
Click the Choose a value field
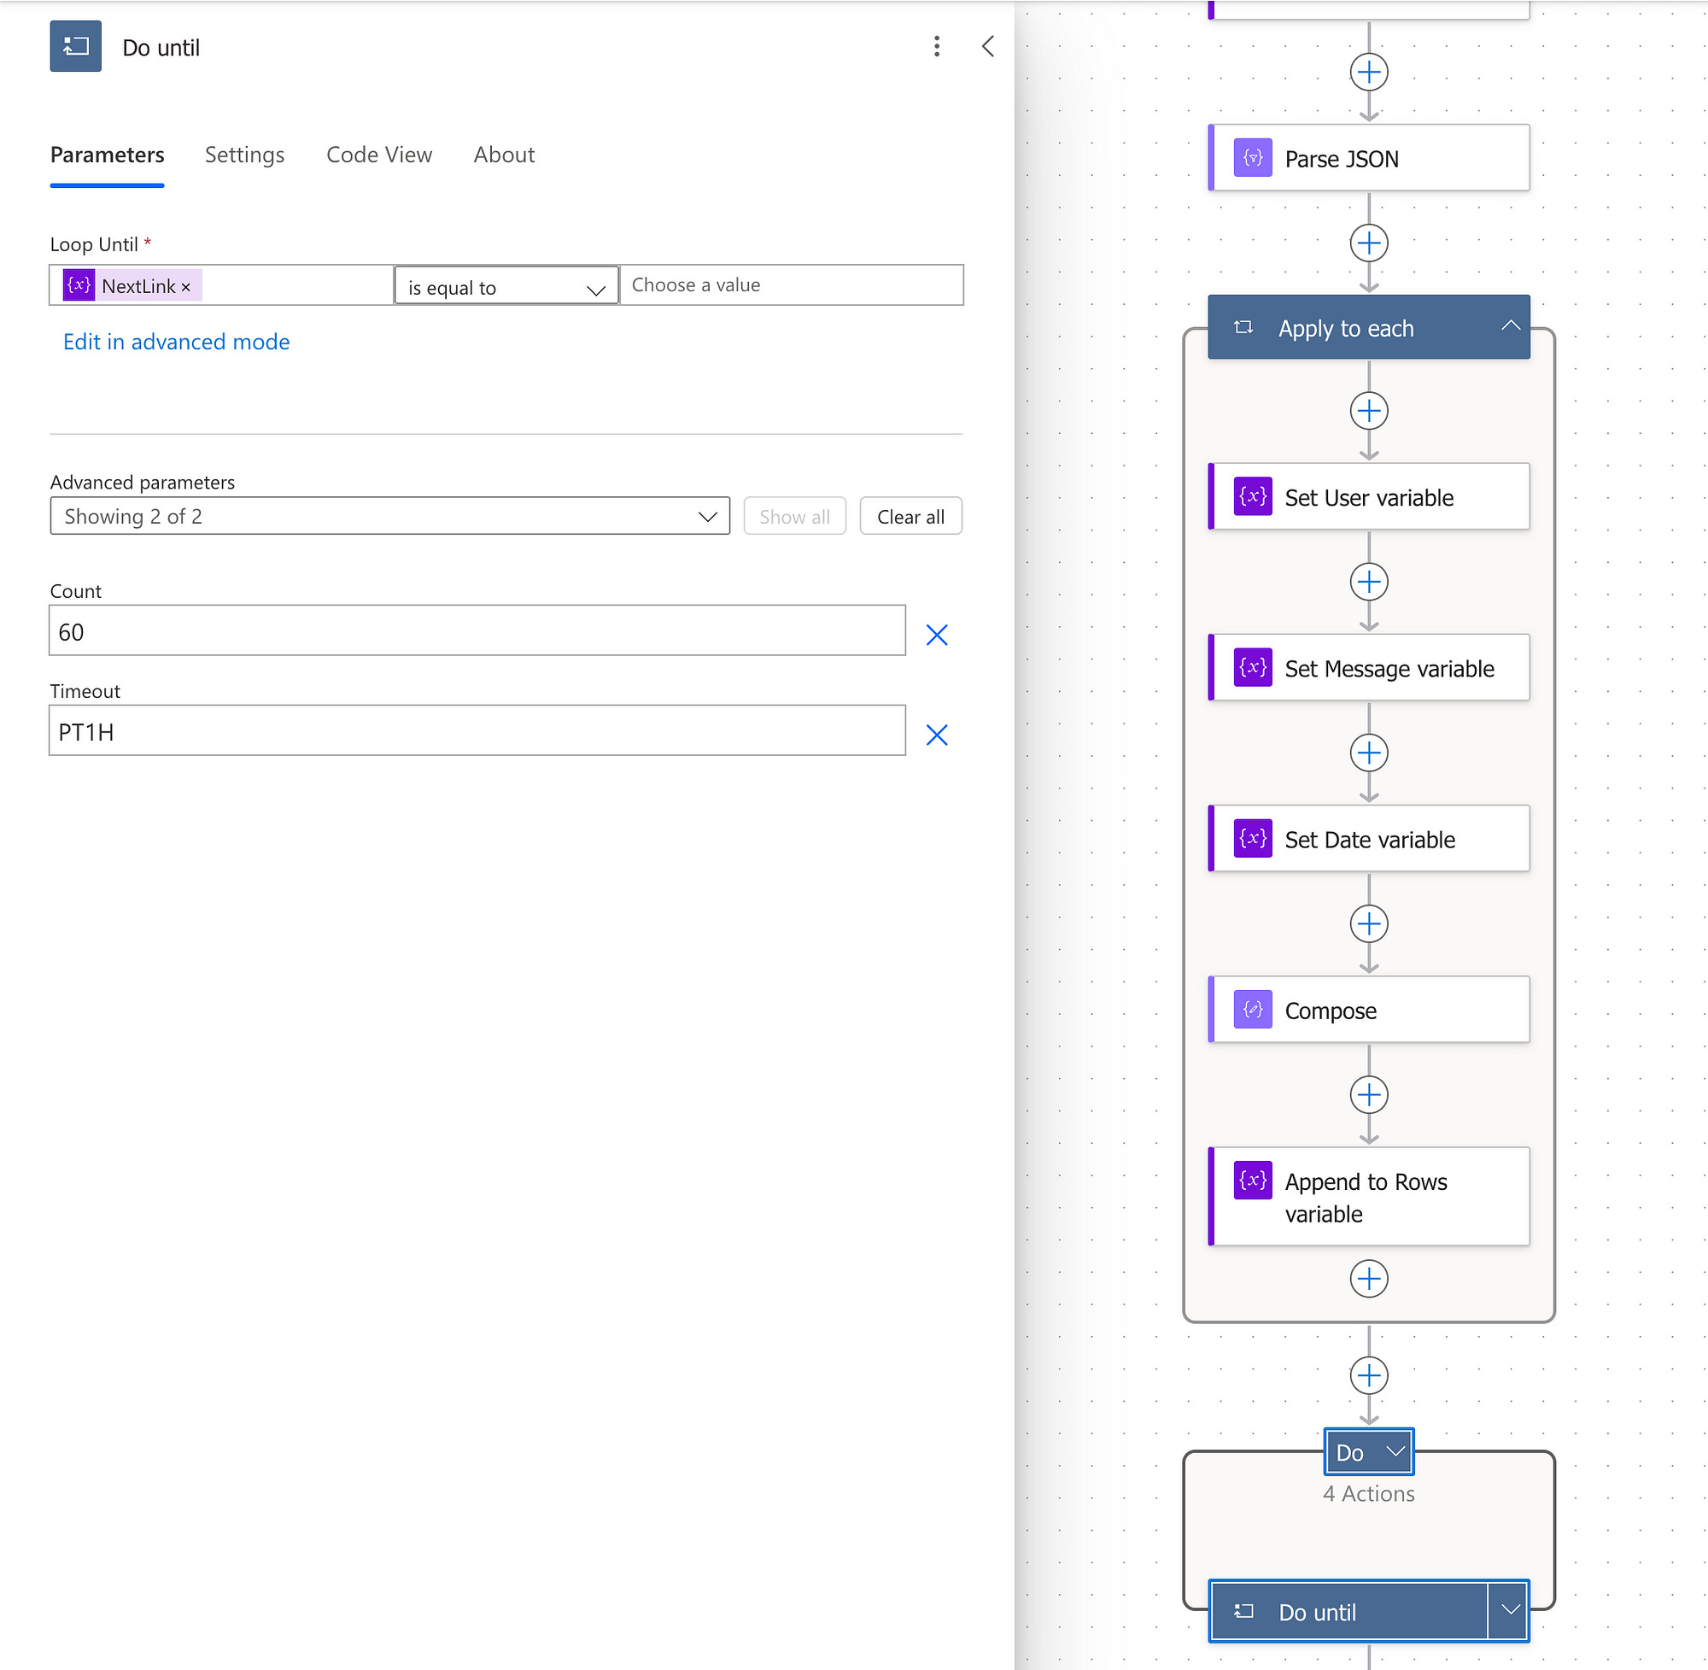pos(790,286)
